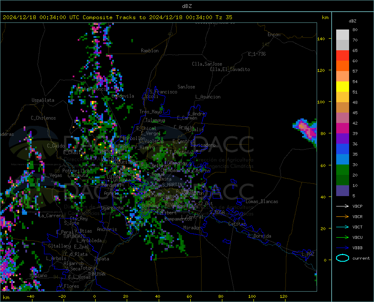Click the white VBCP arrow in legend

[342, 206]
